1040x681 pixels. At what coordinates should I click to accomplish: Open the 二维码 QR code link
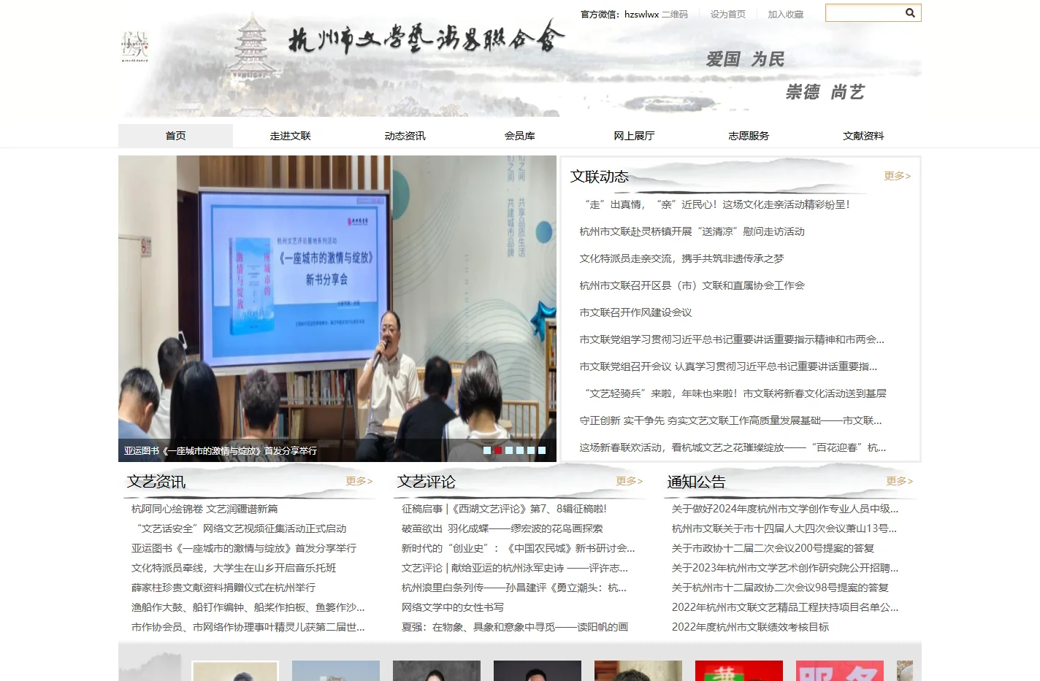(675, 14)
